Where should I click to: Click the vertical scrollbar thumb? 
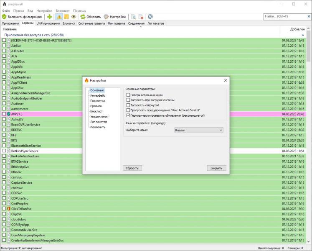[x=308, y=46]
